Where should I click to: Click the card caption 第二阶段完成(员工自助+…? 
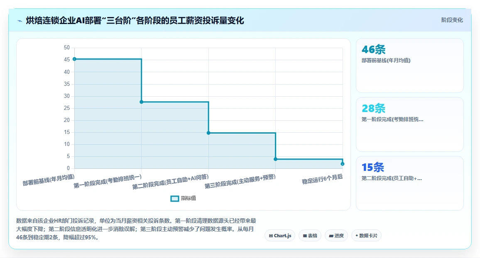pyautogui.click(x=392, y=178)
